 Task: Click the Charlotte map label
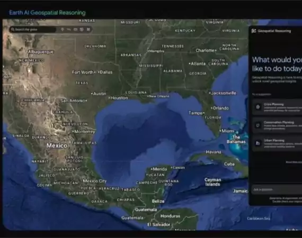click(205, 50)
